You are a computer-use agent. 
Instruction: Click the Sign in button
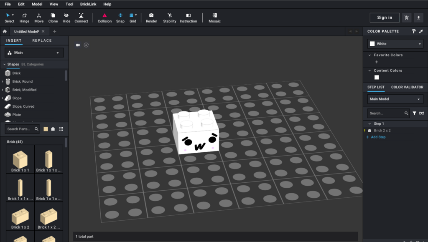point(385,18)
